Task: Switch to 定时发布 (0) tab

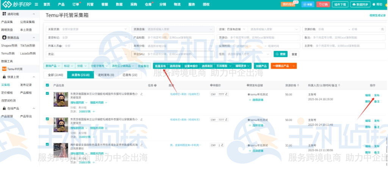Action: click(106, 75)
